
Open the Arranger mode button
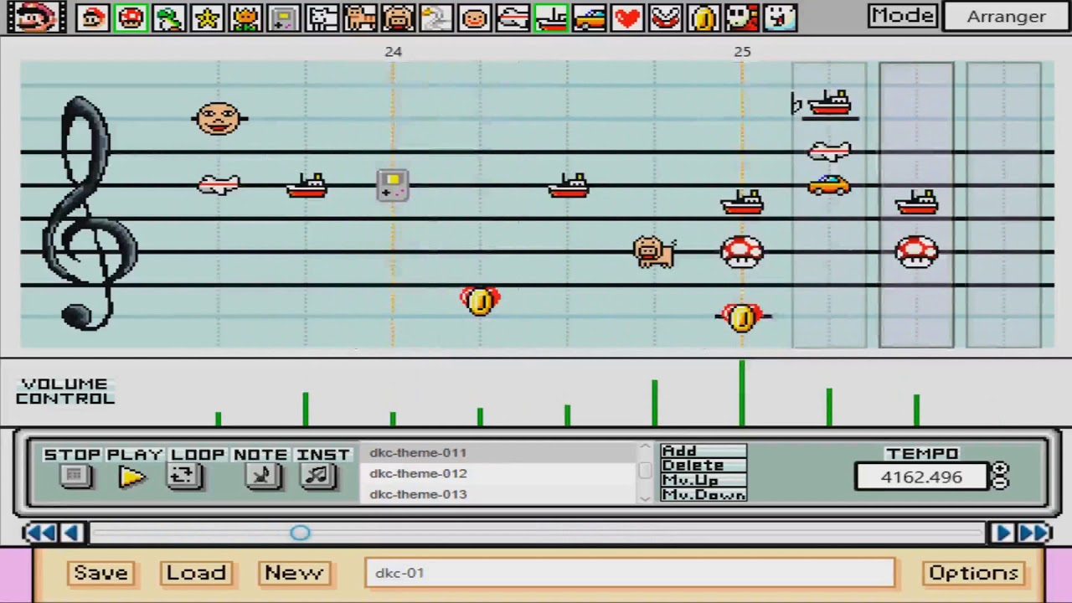[1006, 16]
